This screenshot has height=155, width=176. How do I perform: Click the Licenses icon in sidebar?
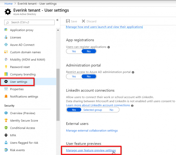pos(6,37)
